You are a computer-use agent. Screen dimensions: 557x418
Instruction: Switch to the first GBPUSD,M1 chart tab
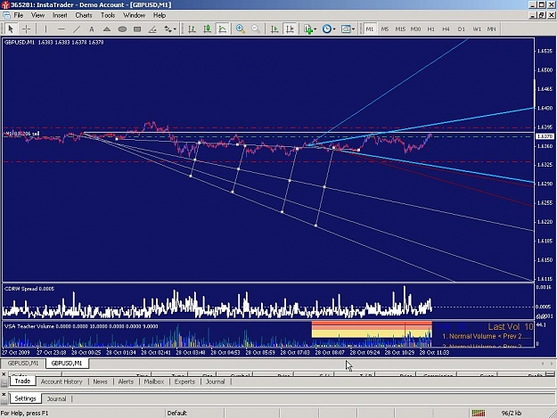pyautogui.click(x=23, y=363)
